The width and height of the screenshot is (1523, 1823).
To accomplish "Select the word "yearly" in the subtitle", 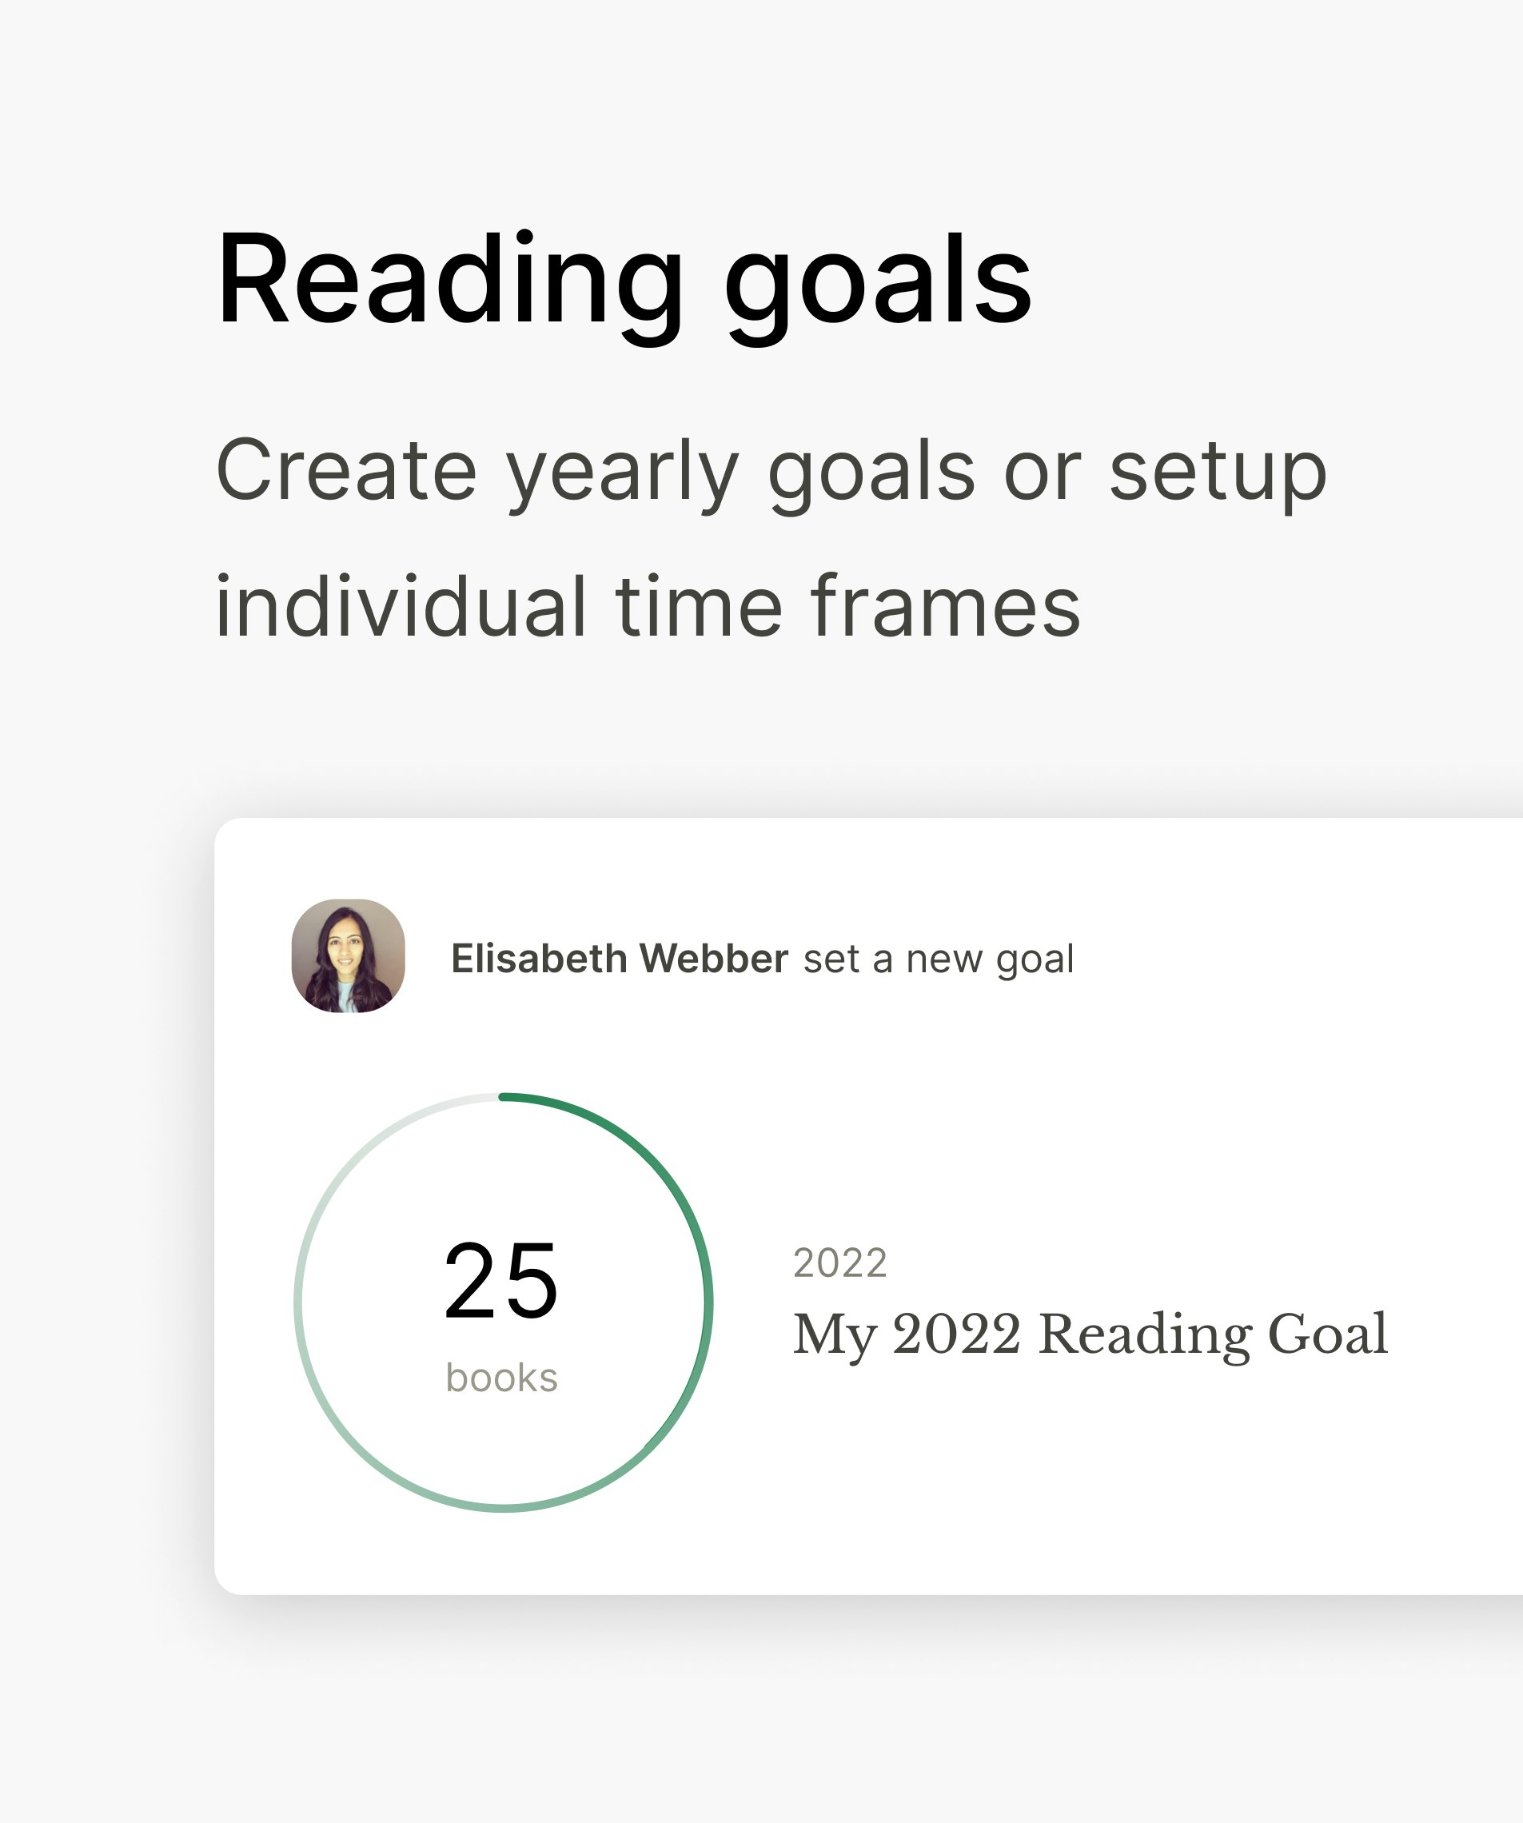I will point(622,472).
